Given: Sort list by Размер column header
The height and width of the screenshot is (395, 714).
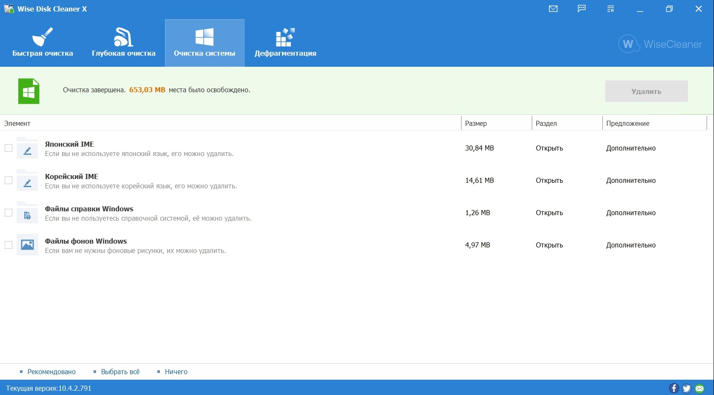Looking at the screenshot, I should click(476, 123).
